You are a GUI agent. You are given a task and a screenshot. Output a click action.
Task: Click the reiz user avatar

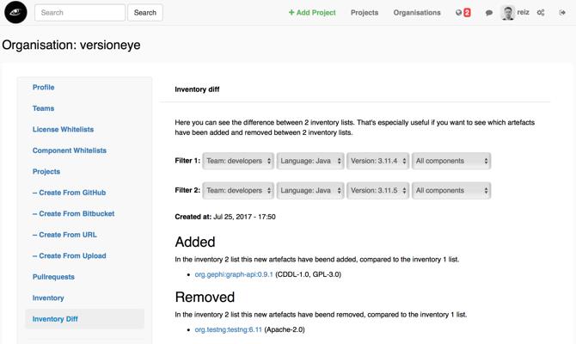tap(508, 13)
